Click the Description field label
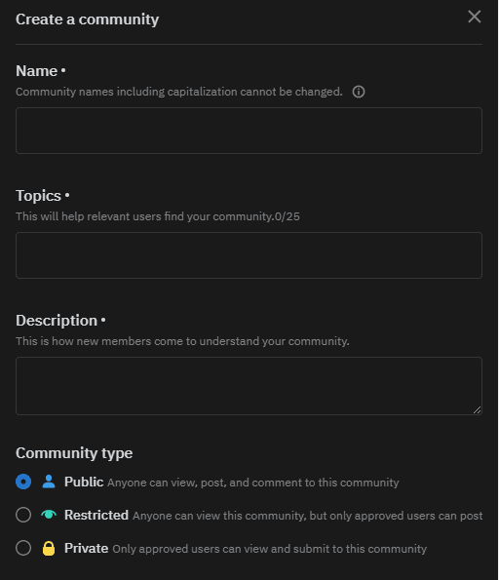The width and height of the screenshot is (499, 580). tap(57, 321)
